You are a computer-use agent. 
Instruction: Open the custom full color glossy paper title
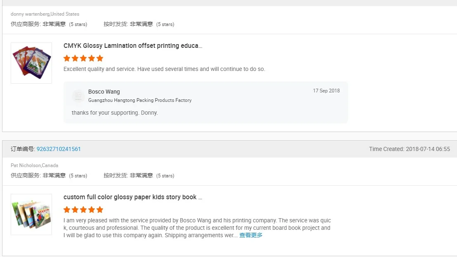click(x=133, y=197)
